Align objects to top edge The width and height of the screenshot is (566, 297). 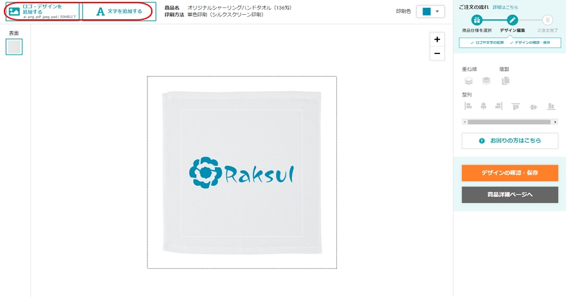tap(515, 106)
